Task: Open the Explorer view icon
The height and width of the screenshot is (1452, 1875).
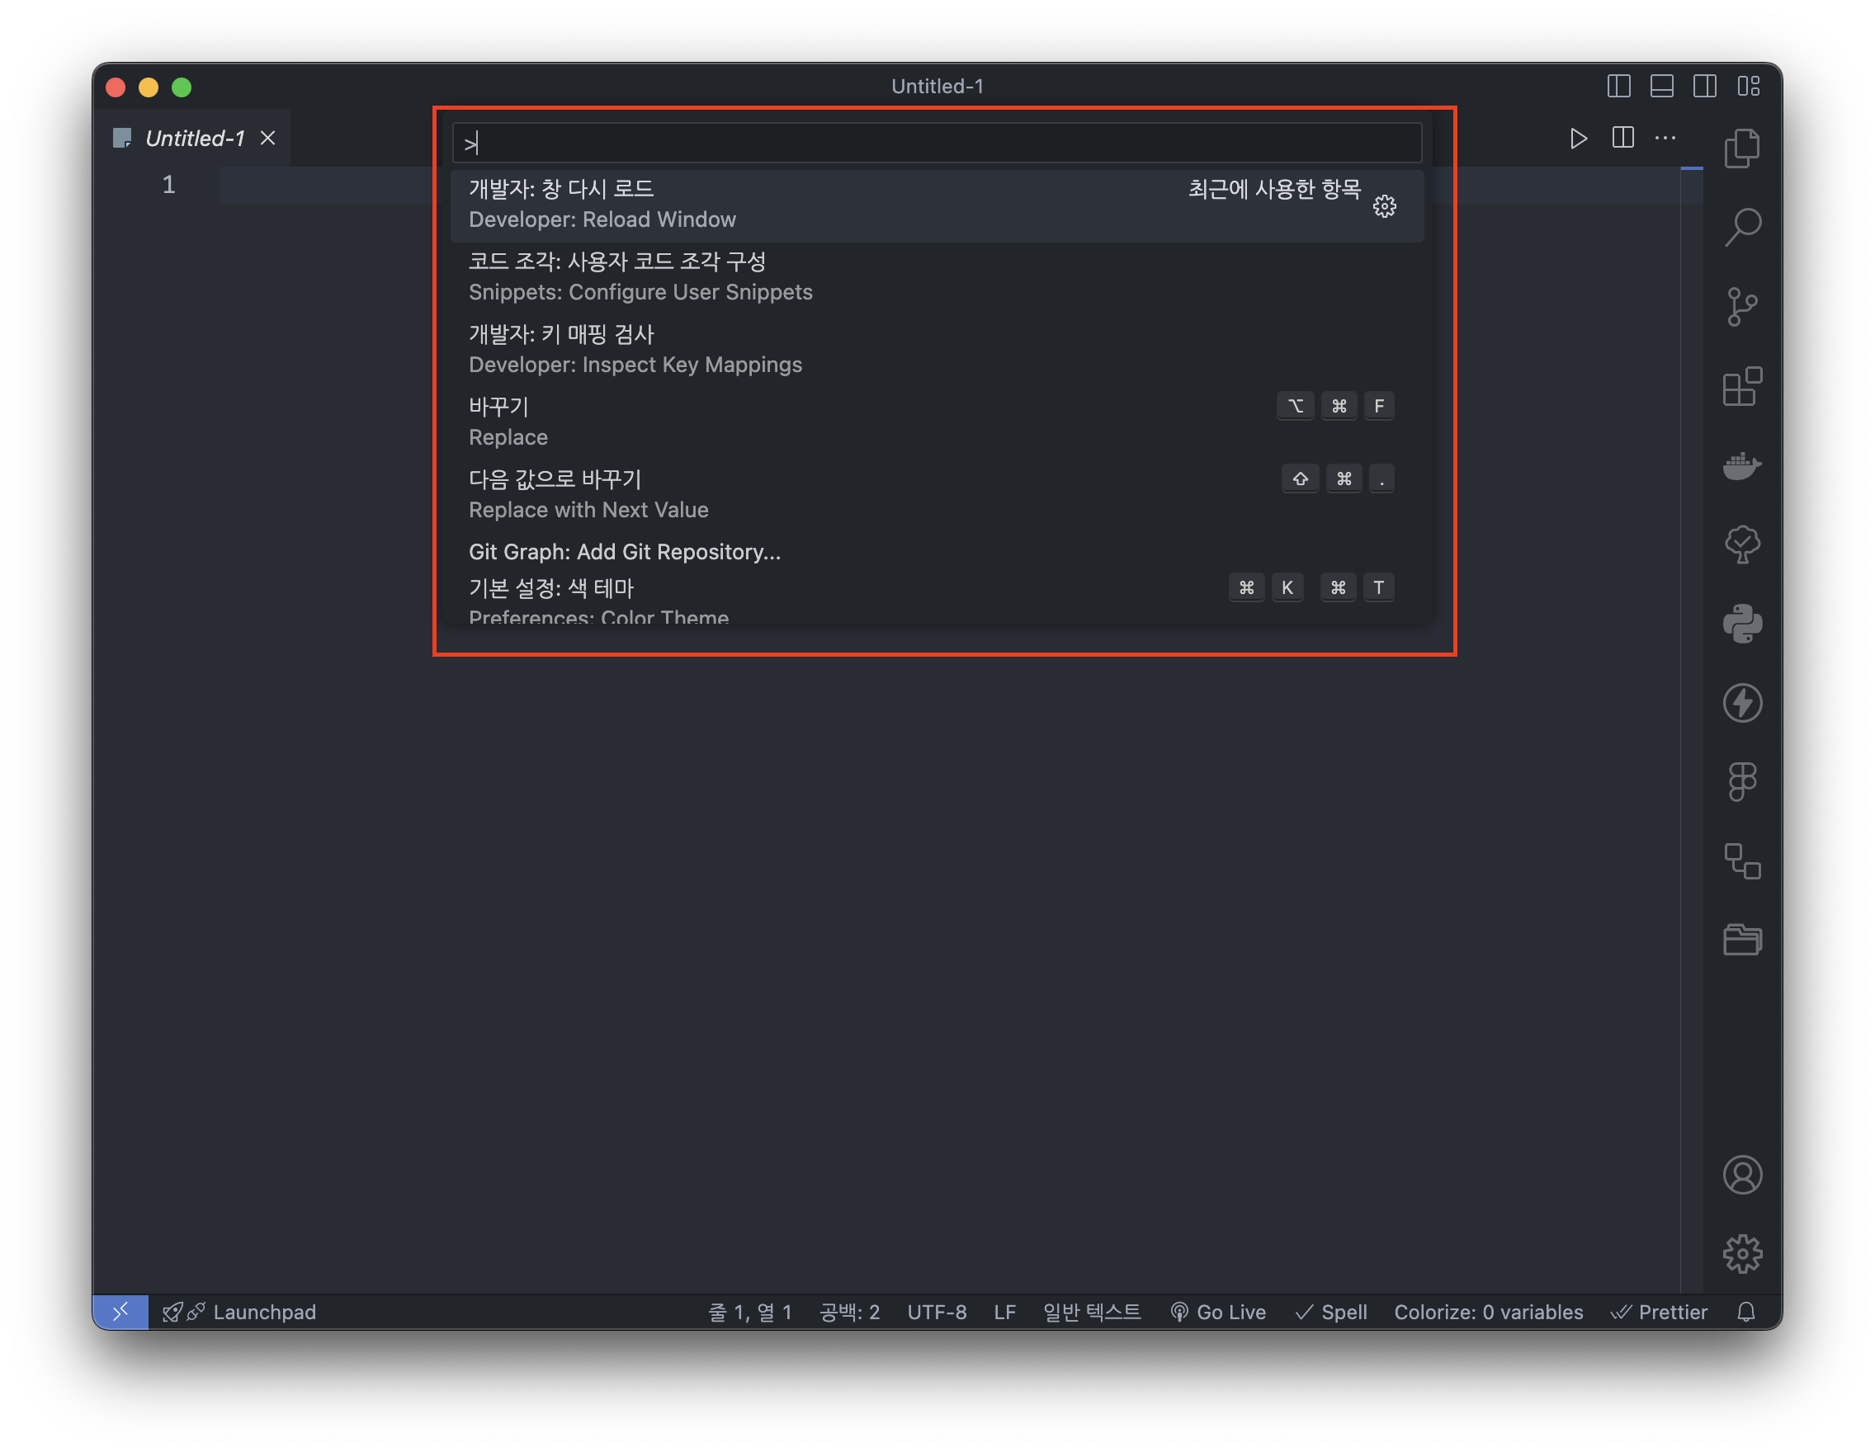Action: (x=1742, y=148)
